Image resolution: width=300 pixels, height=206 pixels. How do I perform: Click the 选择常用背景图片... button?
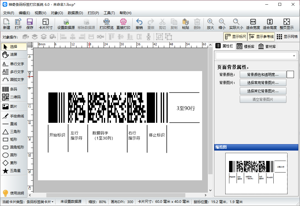tap(263, 83)
